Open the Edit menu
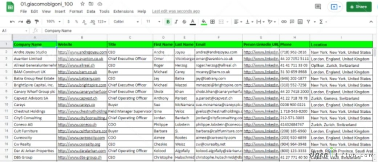This screenshot has width=378, height=162. point(34,11)
